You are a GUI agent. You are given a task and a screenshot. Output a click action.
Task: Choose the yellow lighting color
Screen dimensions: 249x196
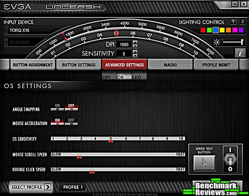(222, 30)
